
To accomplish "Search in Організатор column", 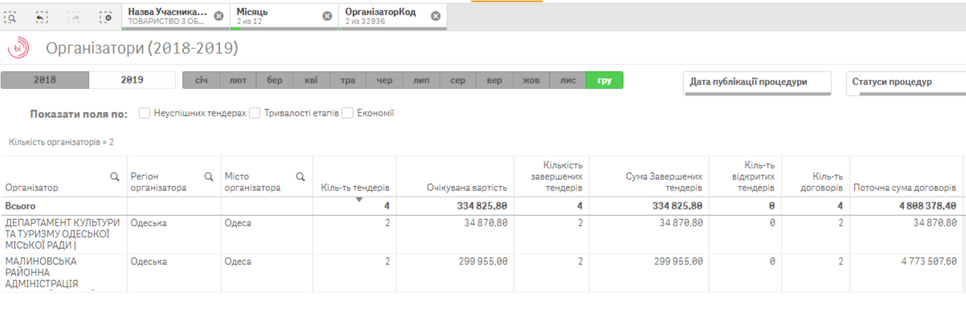I will click(x=114, y=177).
